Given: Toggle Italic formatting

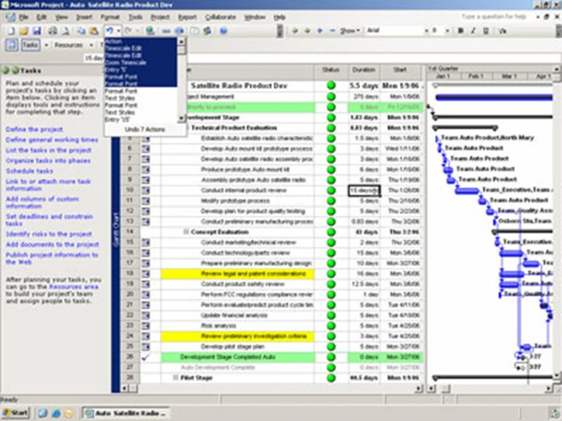Looking at the screenshot, I should (x=473, y=31).
